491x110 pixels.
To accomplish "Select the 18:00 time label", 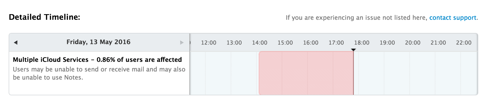I will pos(362,43).
